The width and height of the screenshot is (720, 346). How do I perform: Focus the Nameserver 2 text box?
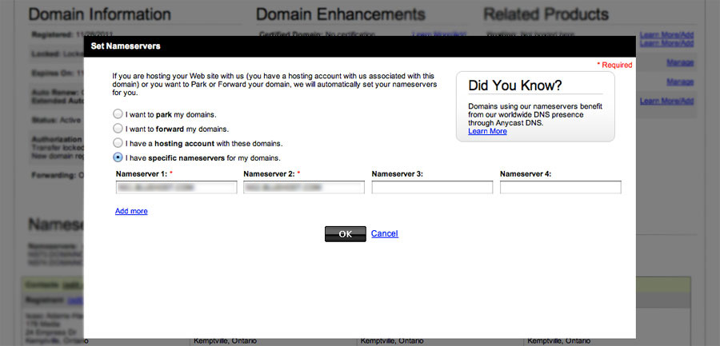click(x=304, y=187)
